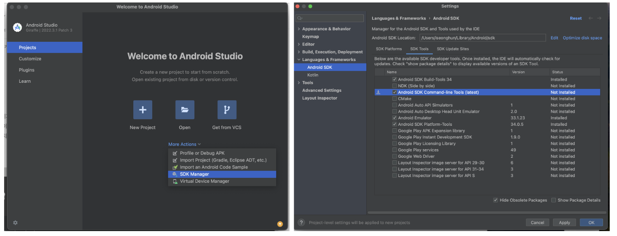
Task: Expand the Tools settings node
Action: (x=299, y=83)
